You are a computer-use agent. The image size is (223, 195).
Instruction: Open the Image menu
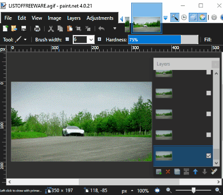point(55,18)
